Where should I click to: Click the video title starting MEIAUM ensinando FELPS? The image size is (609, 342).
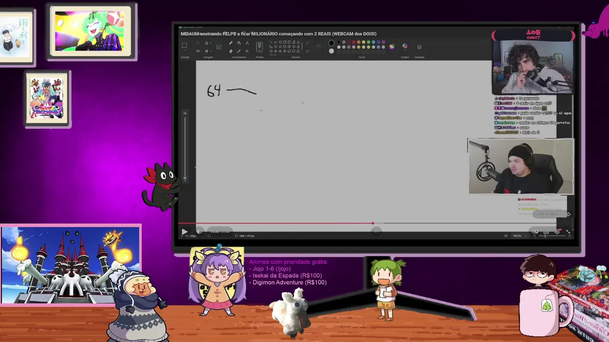(x=278, y=34)
